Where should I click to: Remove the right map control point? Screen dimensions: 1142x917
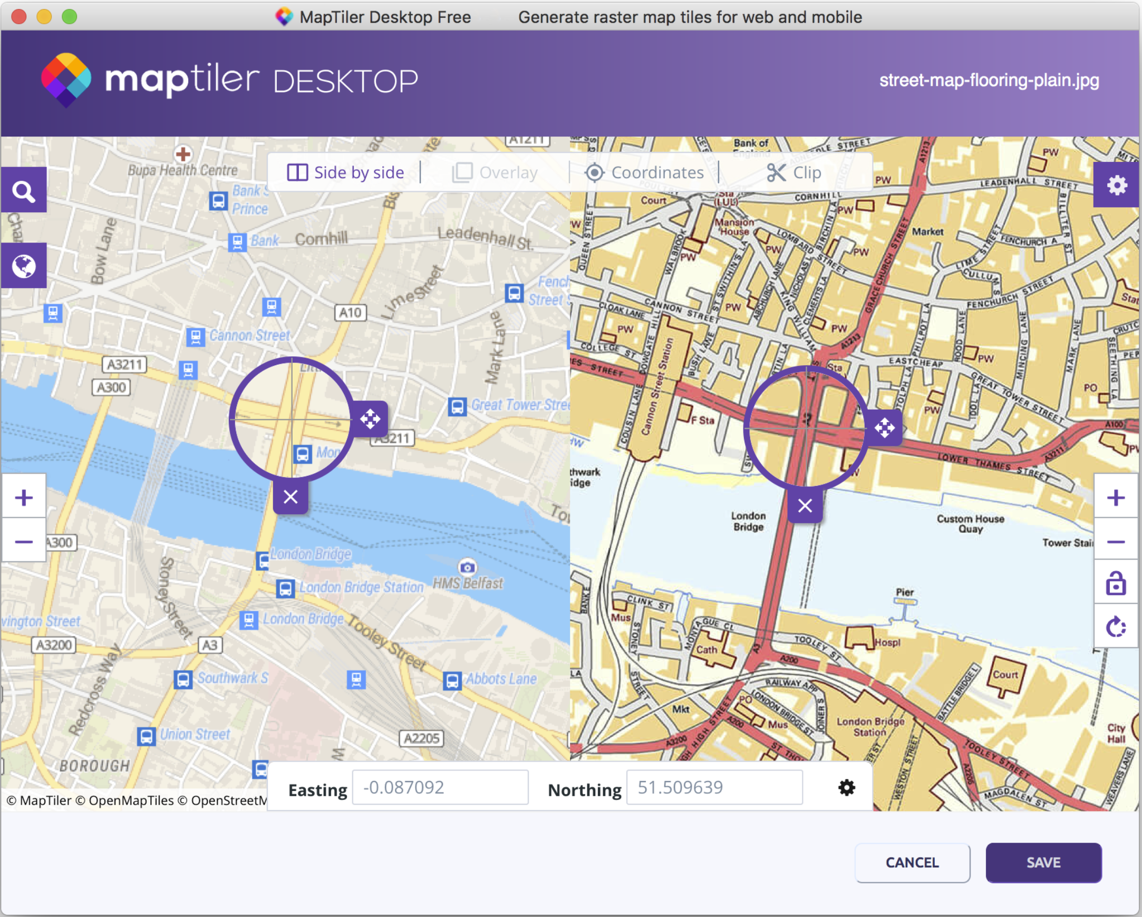(805, 505)
